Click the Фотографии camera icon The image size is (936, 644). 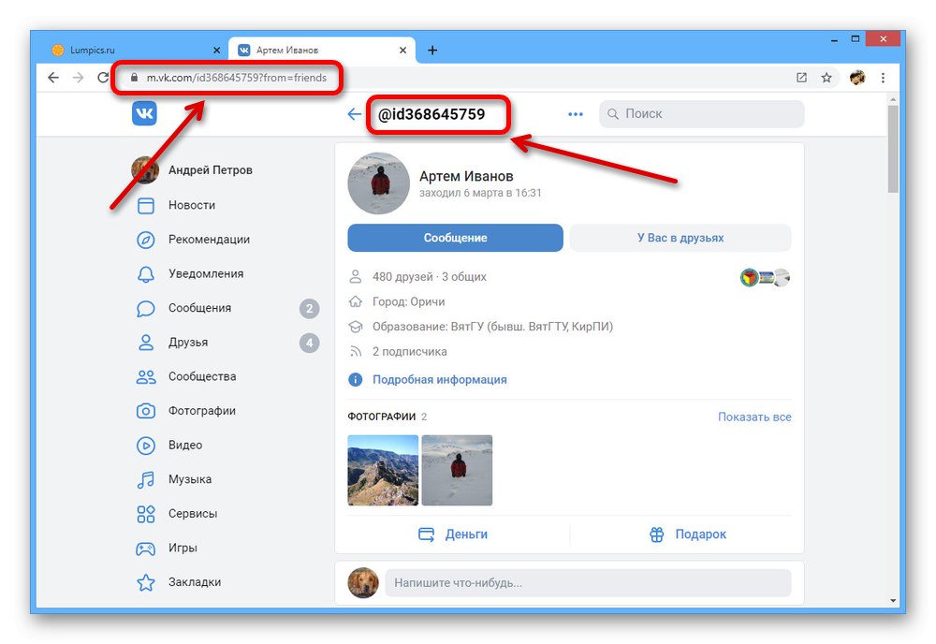[146, 411]
